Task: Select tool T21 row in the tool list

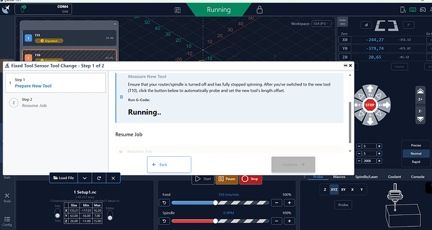Action: click(69, 38)
